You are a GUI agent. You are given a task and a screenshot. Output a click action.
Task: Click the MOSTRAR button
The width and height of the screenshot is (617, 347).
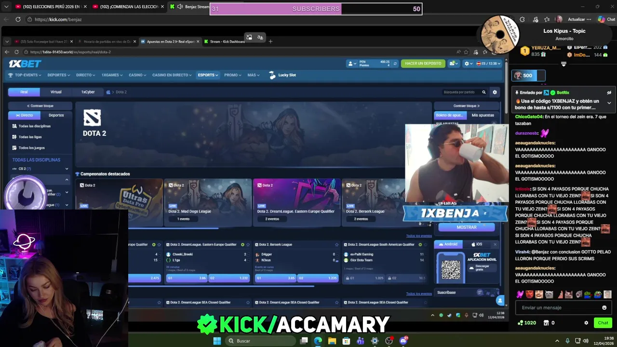pos(467,227)
